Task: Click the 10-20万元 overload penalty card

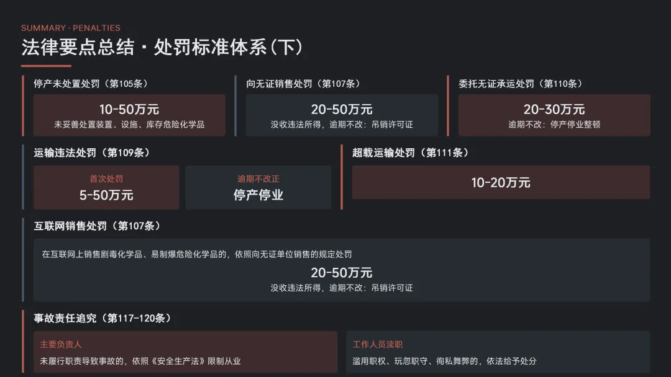Action: 501,182
